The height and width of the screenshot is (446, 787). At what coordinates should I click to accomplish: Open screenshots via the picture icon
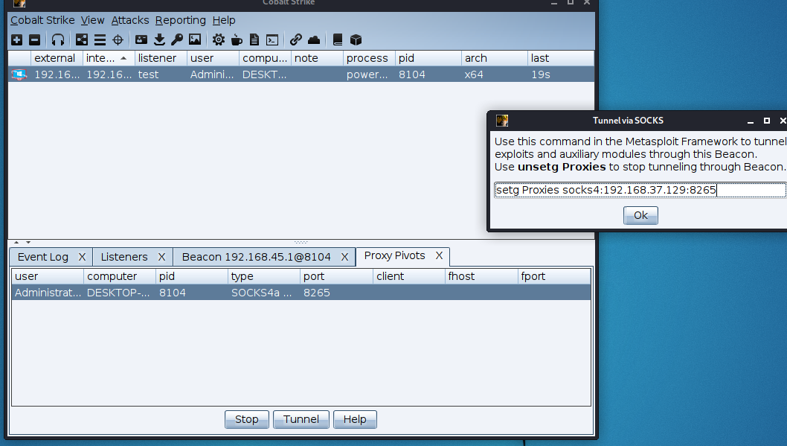tap(195, 39)
